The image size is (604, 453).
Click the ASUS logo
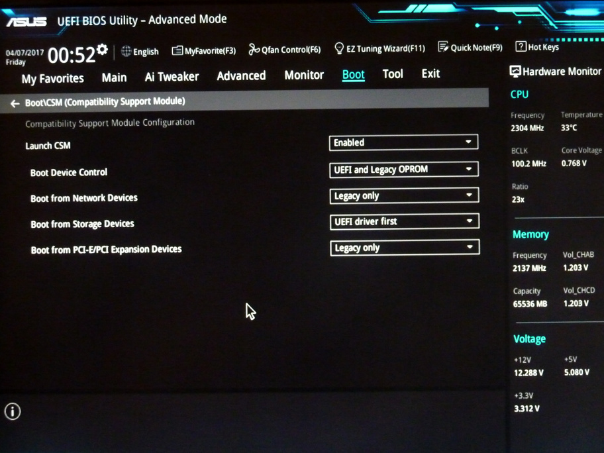(x=26, y=22)
